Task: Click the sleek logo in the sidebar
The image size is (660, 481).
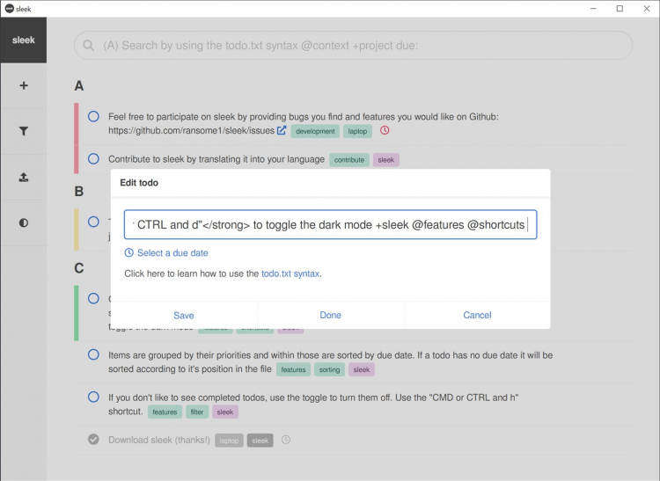Action: pyautogui.click(x=23, y=40)
